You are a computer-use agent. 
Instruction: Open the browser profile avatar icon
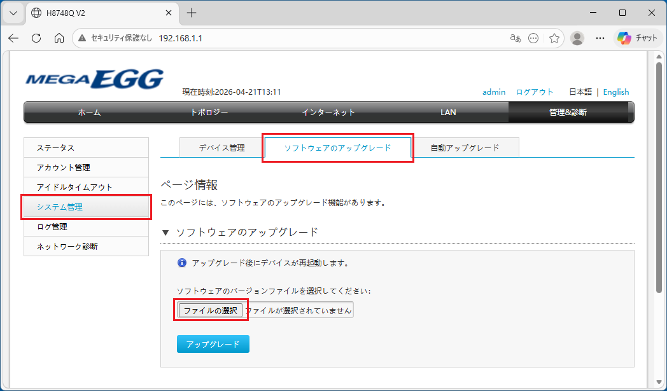pyautogui.click(x=577, y=38)
